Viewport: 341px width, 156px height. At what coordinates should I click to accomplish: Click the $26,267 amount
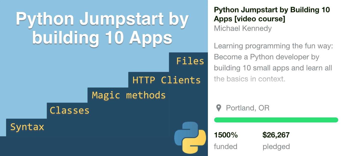pos(276,135)
